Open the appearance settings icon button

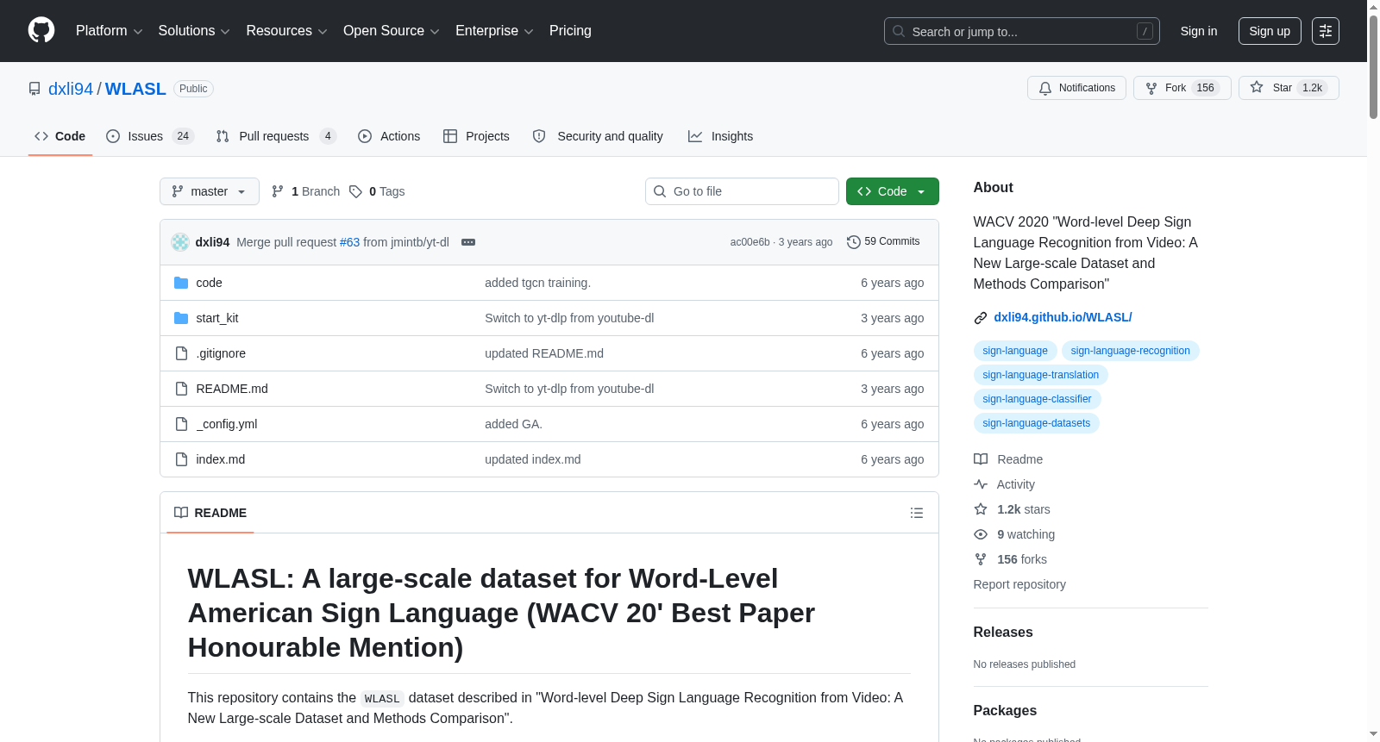coord(1326,31)
